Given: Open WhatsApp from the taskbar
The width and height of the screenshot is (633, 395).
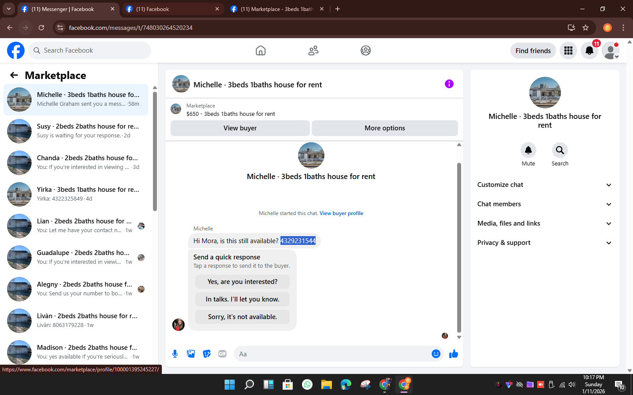Looking at the screenshot, I should pos(307,385).
